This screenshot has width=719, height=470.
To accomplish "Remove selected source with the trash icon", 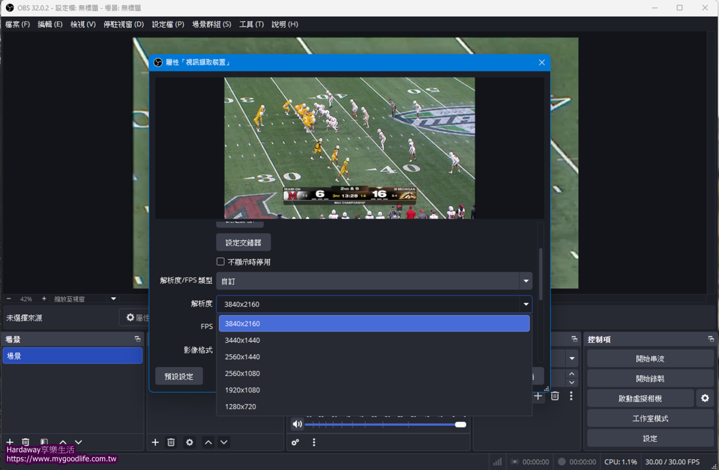I will click(x=171, y=442).
